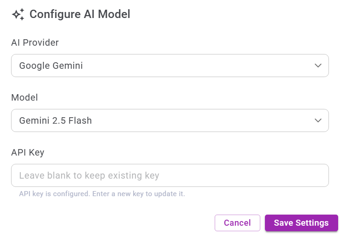Focus the 'Leave blank to keep existing key' placeholder

[x=89, y=175]
